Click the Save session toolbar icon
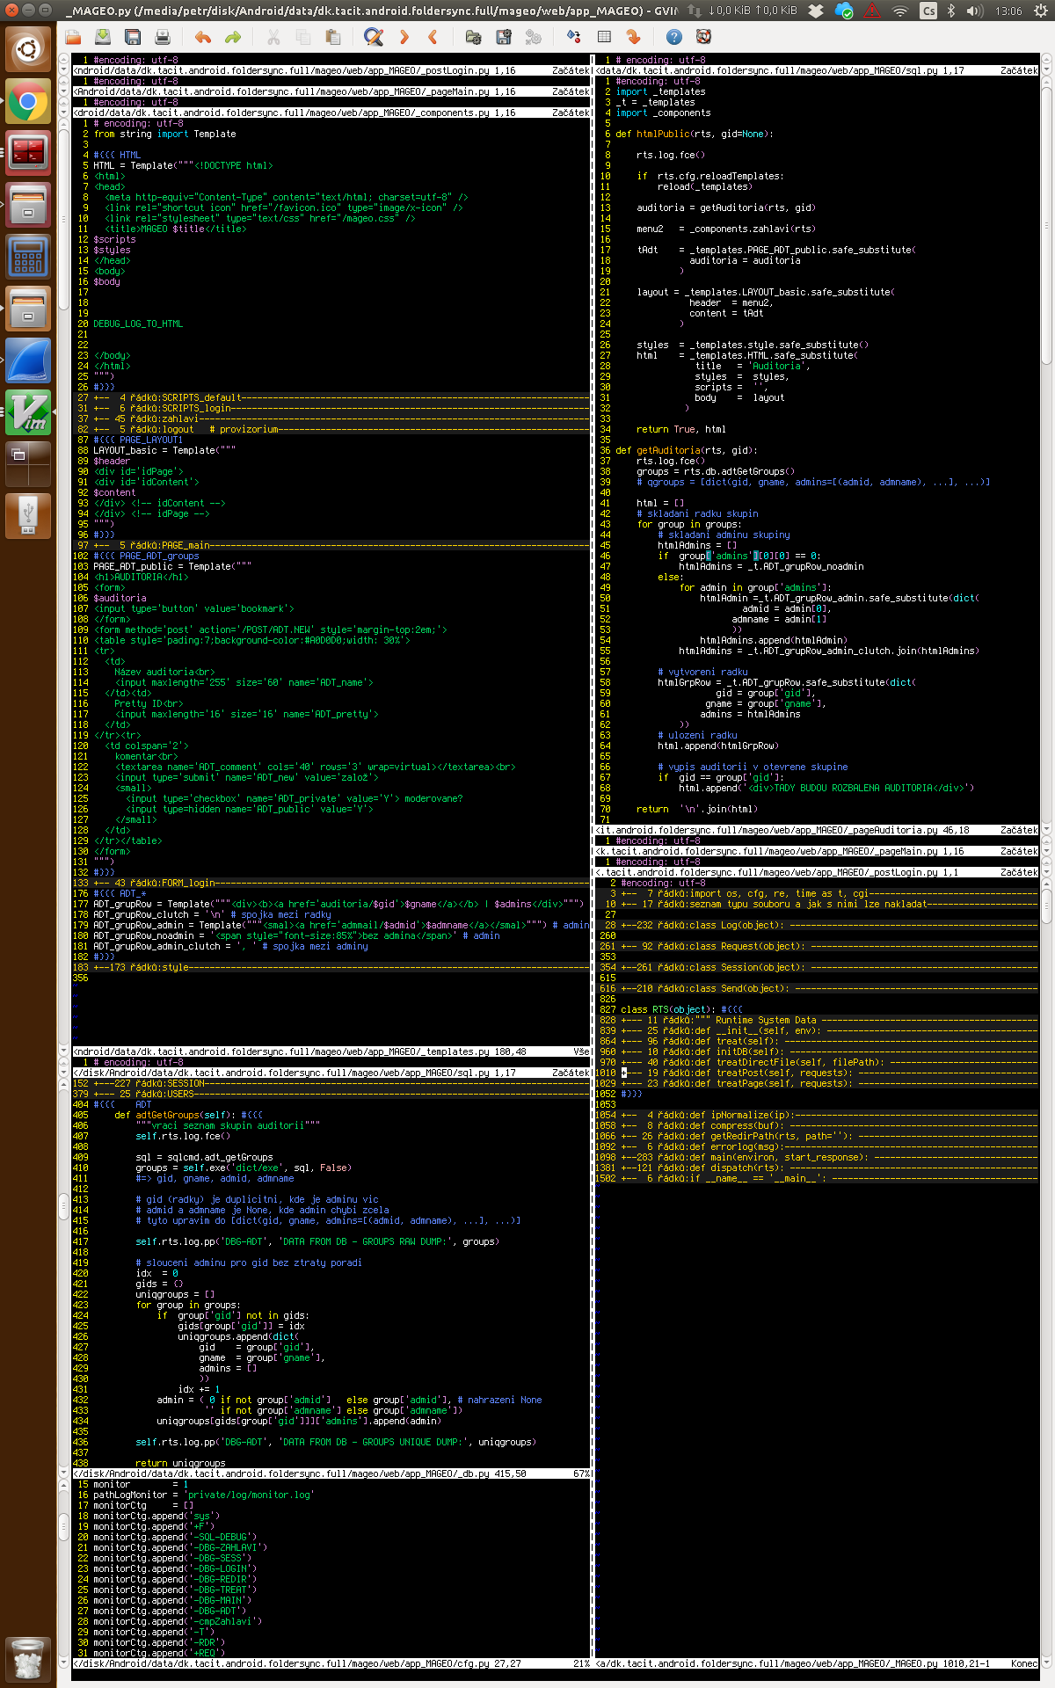1055x1688 pixels. (x=503, y=37)
